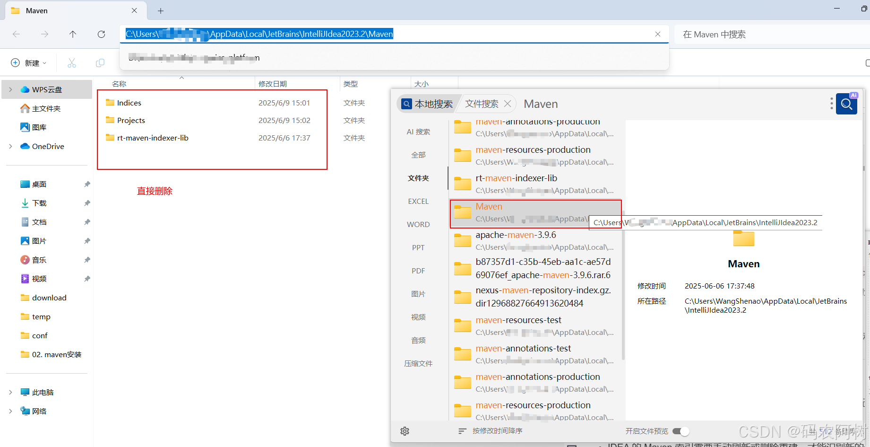
Task: Open the conf folder in sidebar
Action: point(40,335)
